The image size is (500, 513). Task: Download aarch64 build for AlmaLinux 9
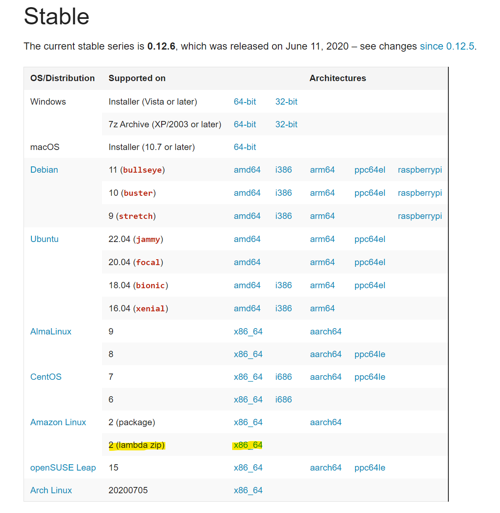click(326, 331)
